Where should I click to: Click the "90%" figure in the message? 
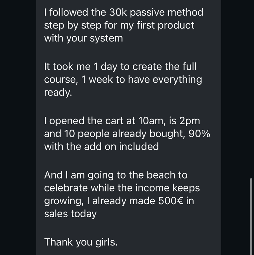(x=199, y=134)
